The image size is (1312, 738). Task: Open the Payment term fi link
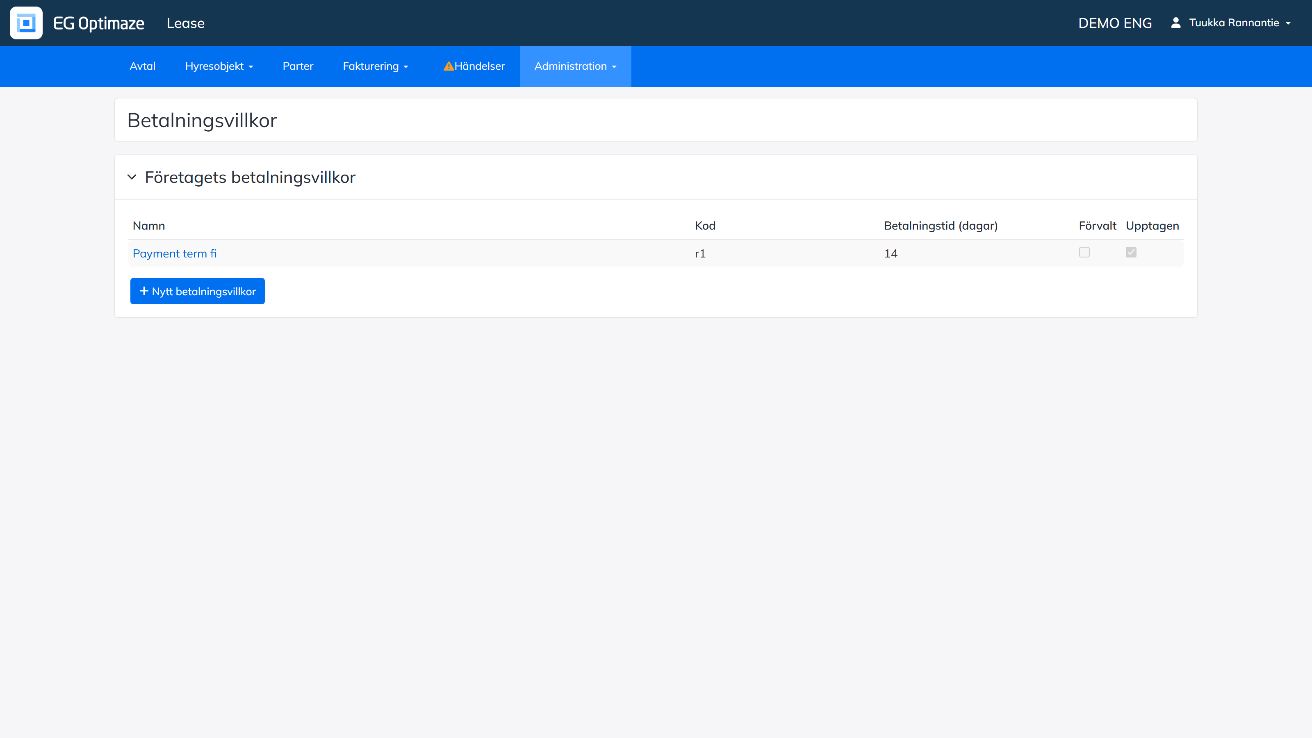click(x=175, y=253)
